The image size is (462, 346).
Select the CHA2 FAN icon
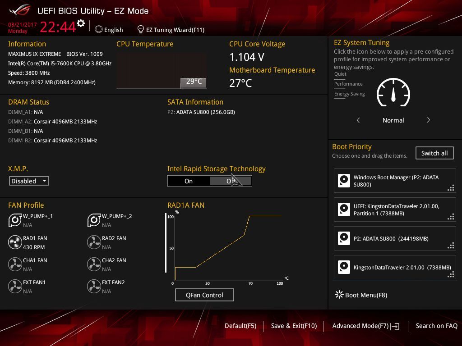click(94, 264)
